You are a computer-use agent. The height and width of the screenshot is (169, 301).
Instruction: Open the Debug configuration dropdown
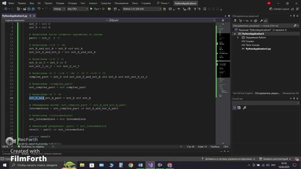tap(59, 9)
